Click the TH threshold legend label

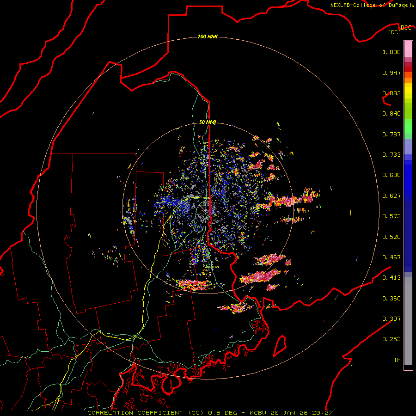click(397, 360)
